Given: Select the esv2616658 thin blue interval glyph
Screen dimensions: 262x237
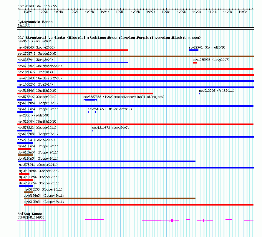Looking at the screenshot, I should coord(92,112).
